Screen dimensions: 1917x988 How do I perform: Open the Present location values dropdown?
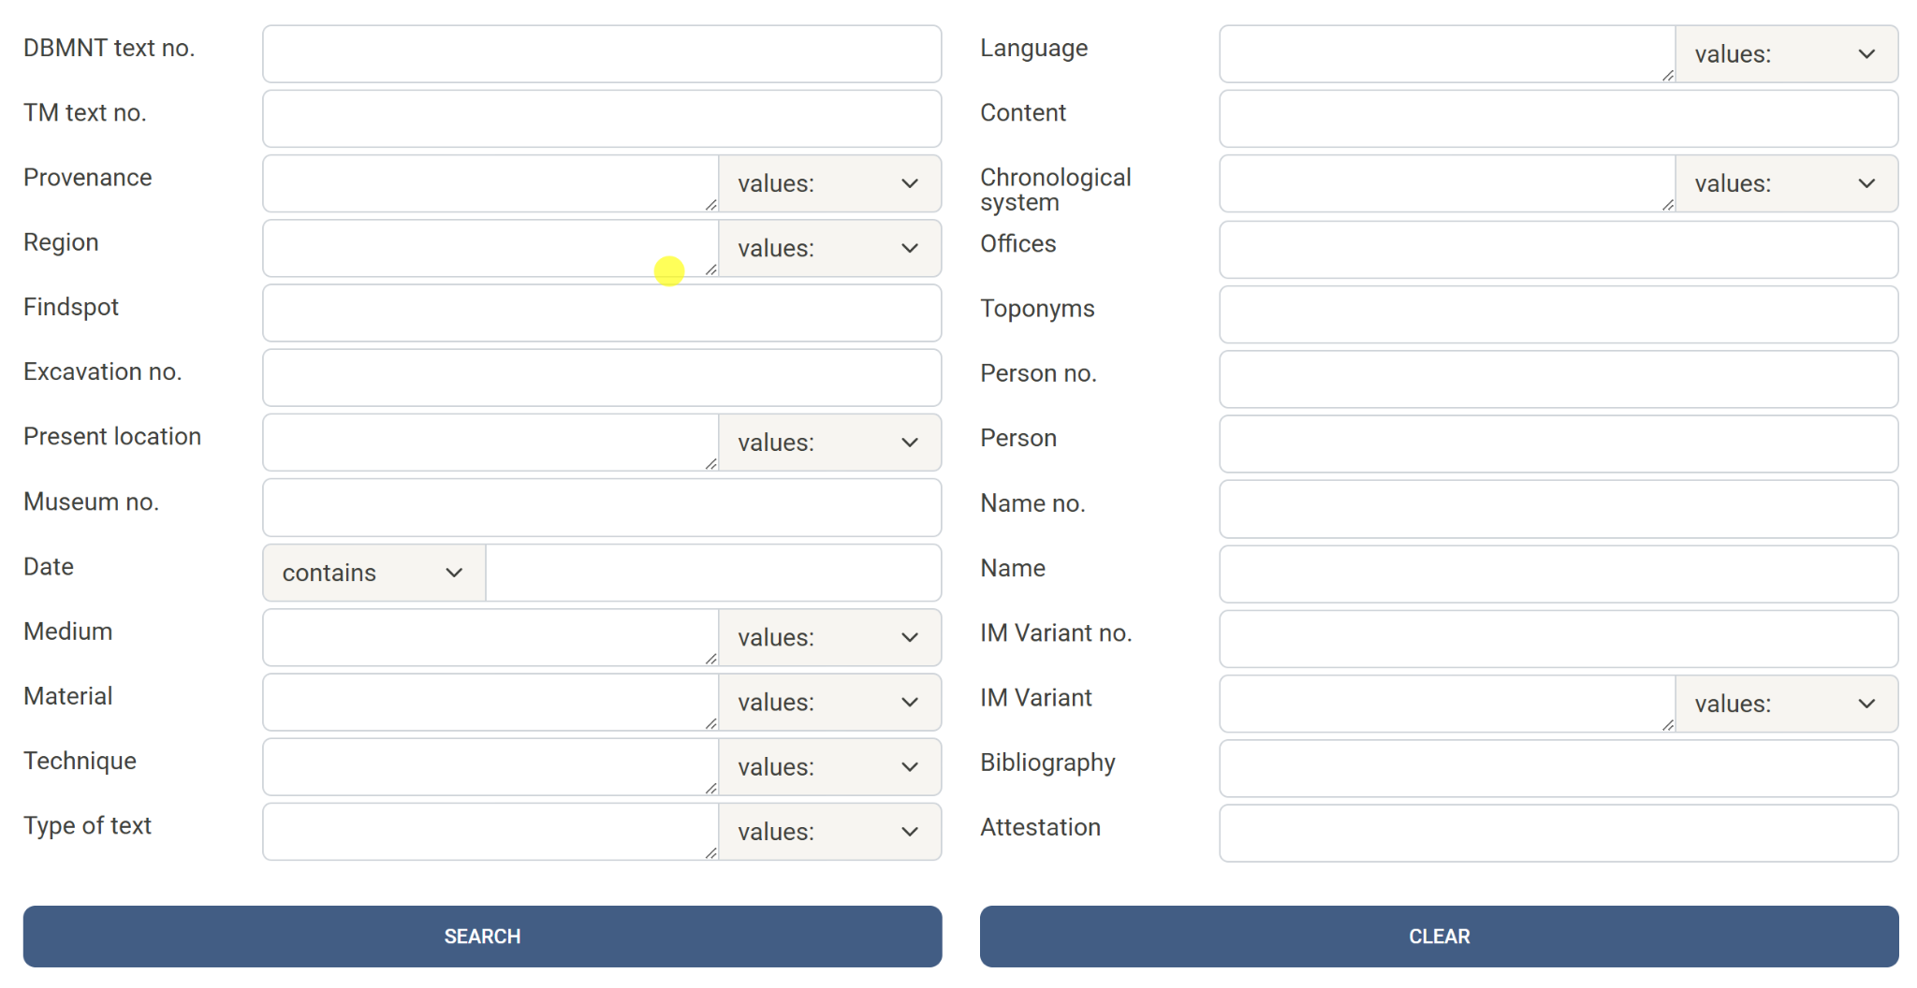click(x=828, y=443)
